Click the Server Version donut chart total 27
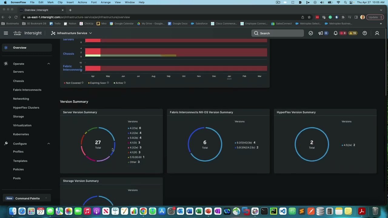 pos(98,144)
